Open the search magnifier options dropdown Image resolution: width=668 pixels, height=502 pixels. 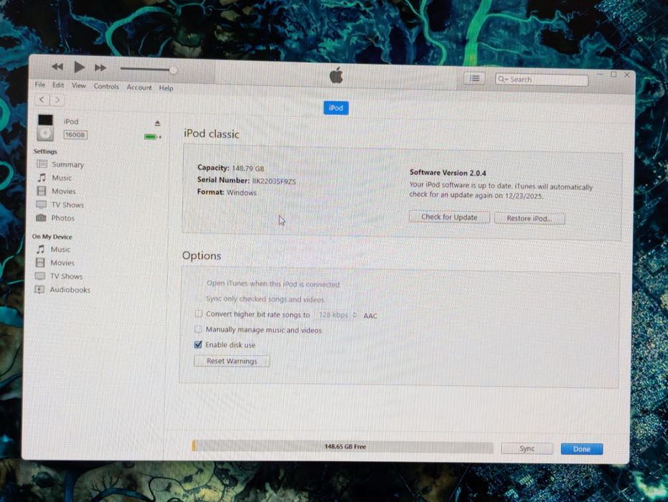point(503,79)
